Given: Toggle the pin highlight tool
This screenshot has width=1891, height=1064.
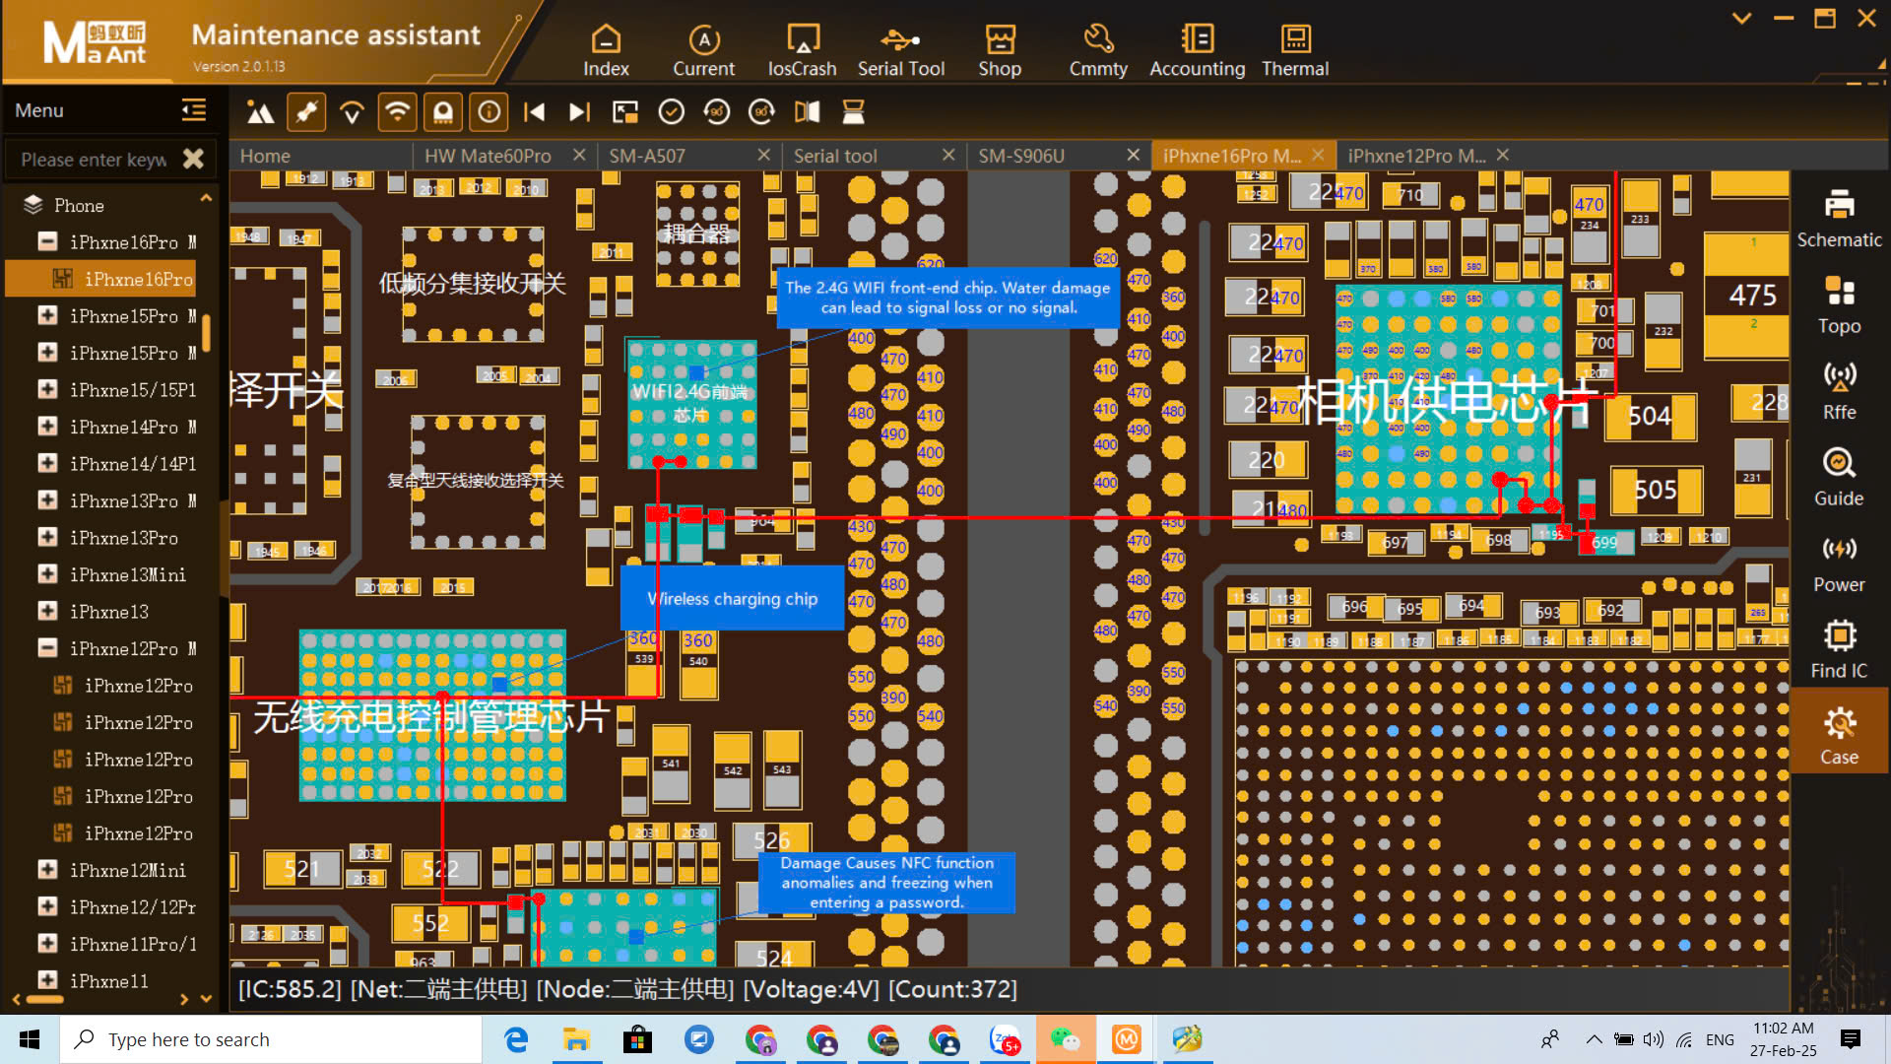Looking at the screenshot, I should pos(306,112).
